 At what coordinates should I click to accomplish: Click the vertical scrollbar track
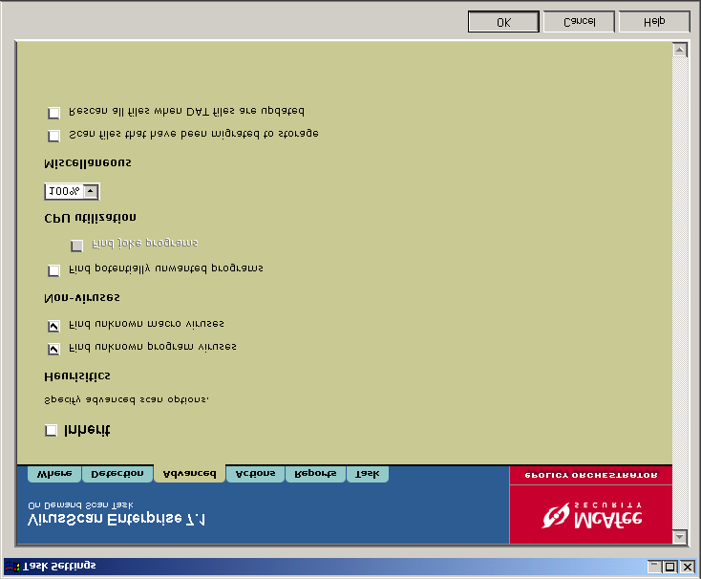(x=680, y=293)
